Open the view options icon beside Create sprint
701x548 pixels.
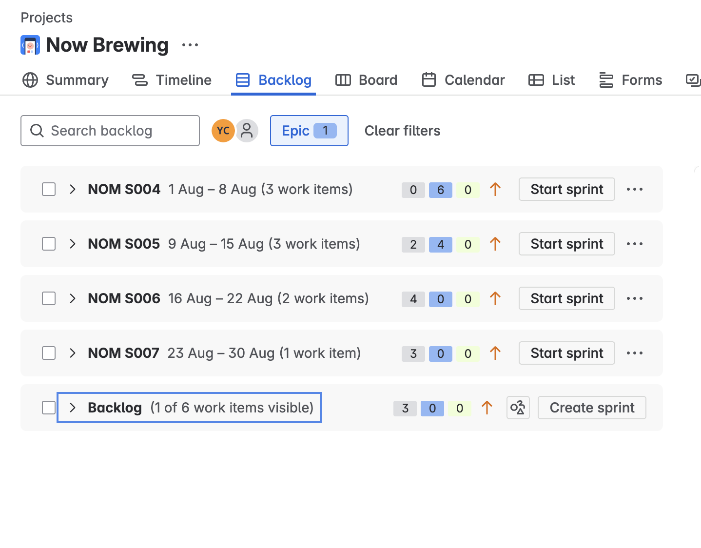coord(518,408)
